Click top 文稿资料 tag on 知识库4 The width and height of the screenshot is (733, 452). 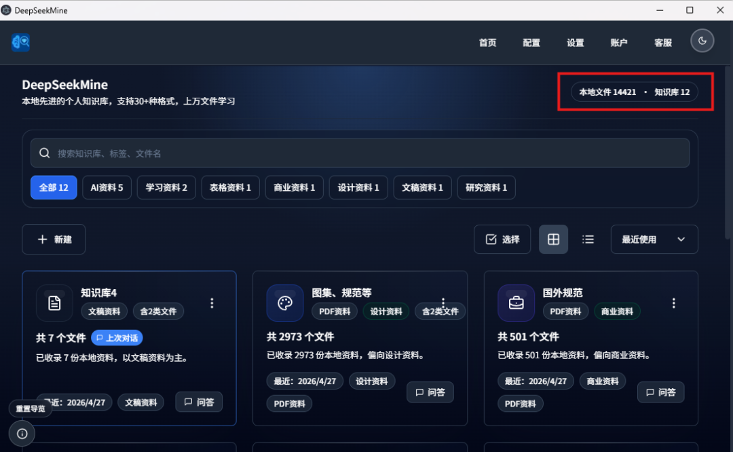pos(105,312)
